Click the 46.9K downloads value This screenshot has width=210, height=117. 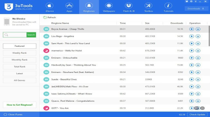(180, 87)
